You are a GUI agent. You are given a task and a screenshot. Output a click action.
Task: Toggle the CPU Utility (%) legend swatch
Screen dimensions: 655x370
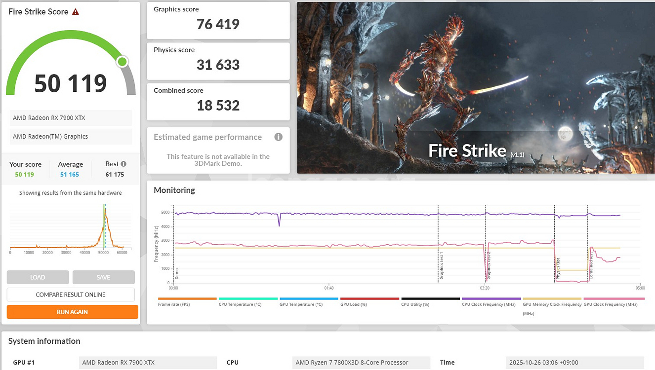pos(430,299)
